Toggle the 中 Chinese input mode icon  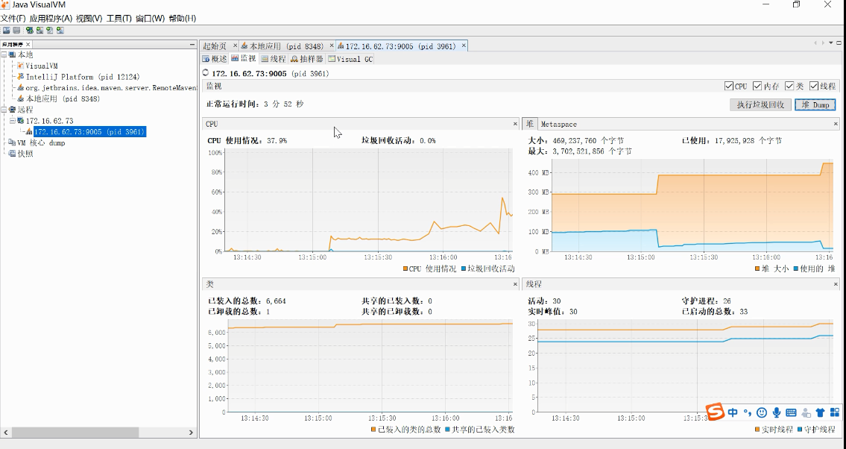733,413
